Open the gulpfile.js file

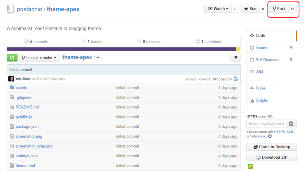tap(24, 117)
